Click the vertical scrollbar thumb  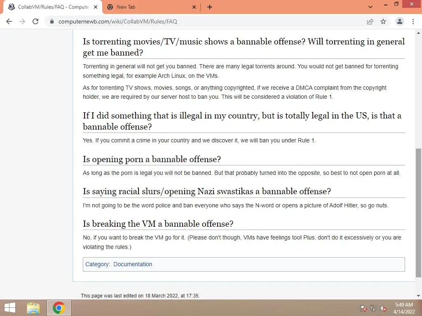coord(418,213)
